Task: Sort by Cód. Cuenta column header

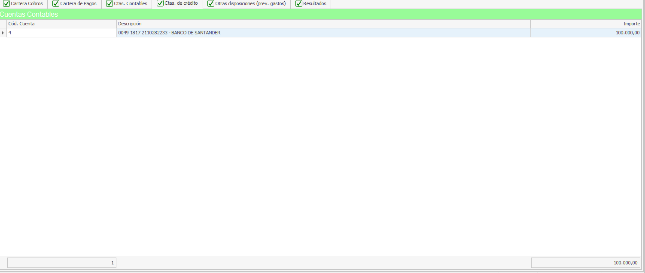Action: pos(61,24)
